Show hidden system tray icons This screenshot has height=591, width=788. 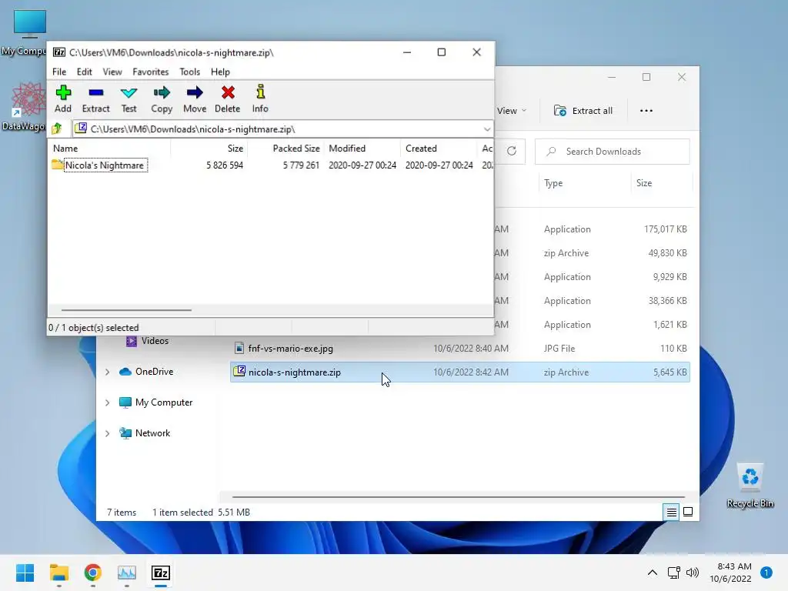point(653,573)
